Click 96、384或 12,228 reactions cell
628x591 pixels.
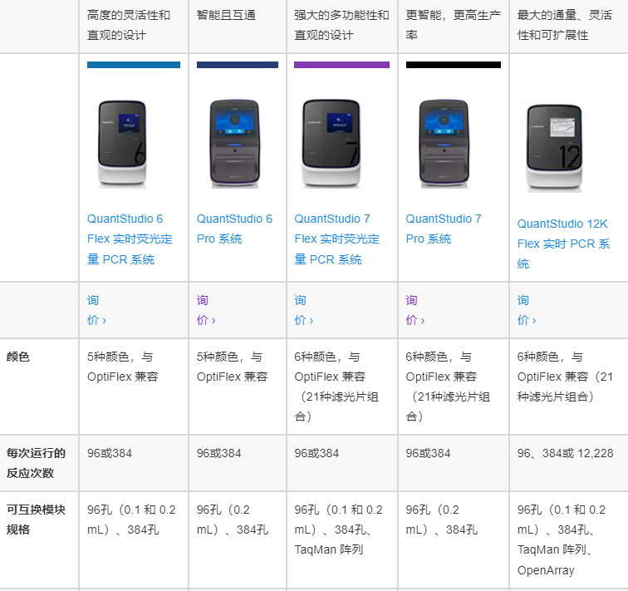(569, 463)
